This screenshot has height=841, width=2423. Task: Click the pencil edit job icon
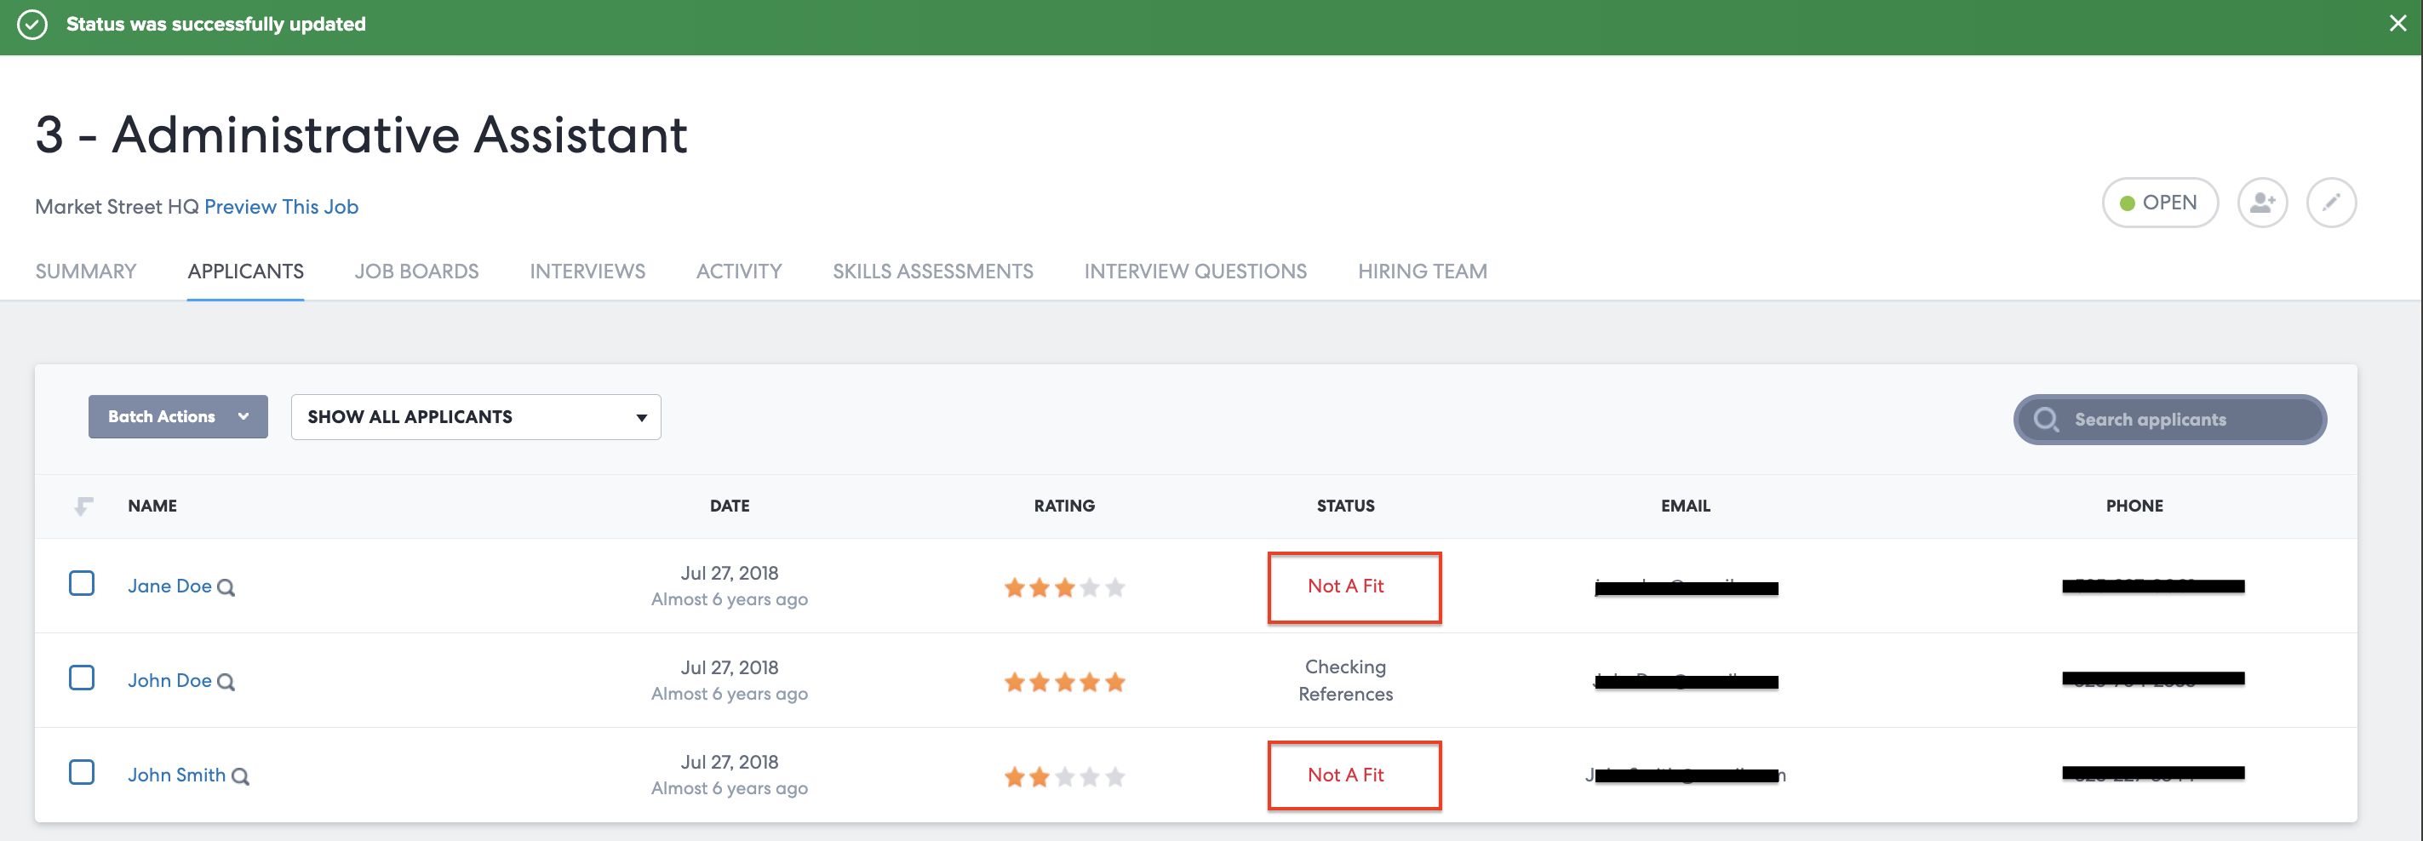(2330, 203)
